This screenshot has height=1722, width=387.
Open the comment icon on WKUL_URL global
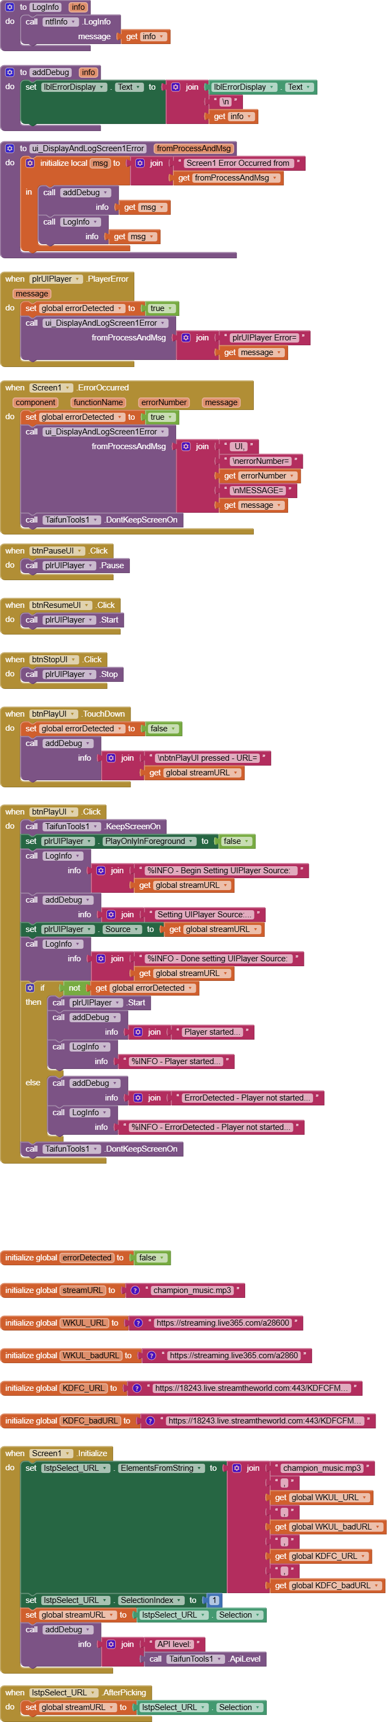tap(139, 1322)
